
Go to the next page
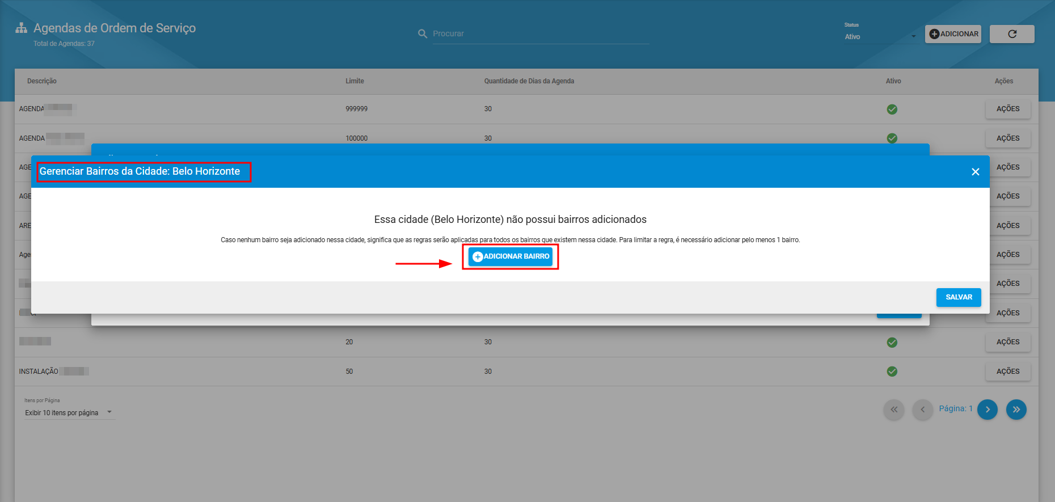[x=988, y=410]
